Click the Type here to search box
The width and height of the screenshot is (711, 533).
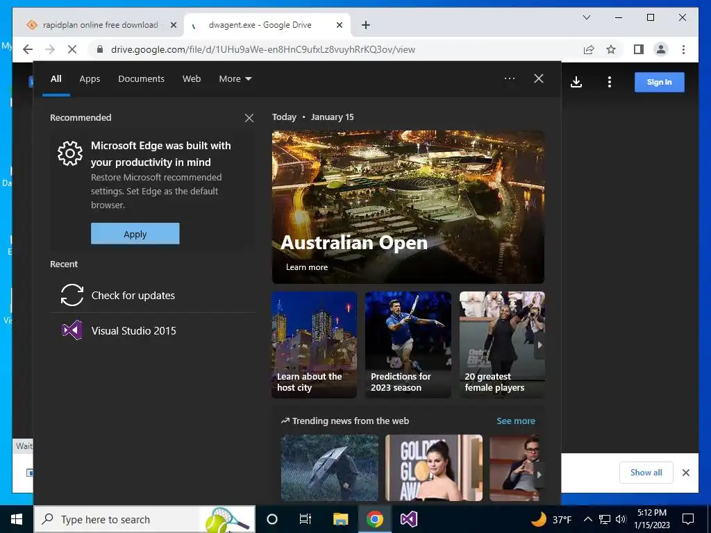(144, 519)
